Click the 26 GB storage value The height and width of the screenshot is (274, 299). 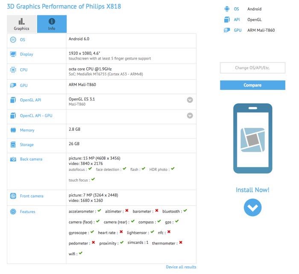click(x=74, y=144)
